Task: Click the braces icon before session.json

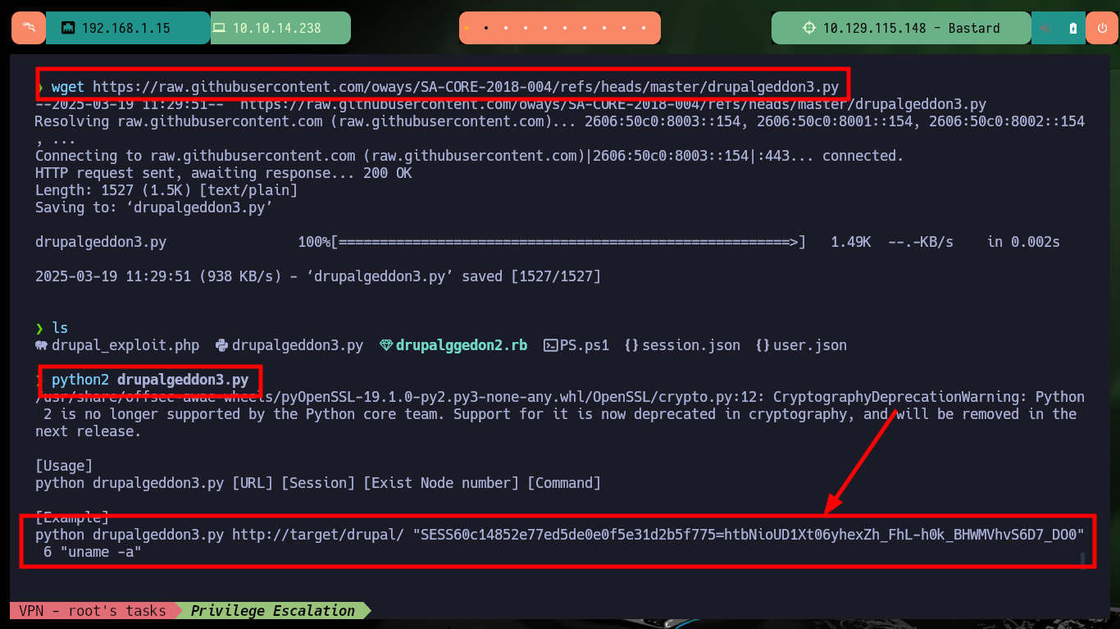Action: [x=631, y=345]
